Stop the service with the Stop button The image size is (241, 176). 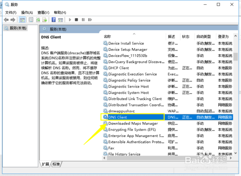[x=77, y=20]
